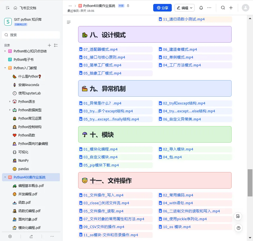Viewport: 253px width, 241px height.
Task: Open 02_try和except结构.mp4 file link
Action: click(x=184, y=103)
